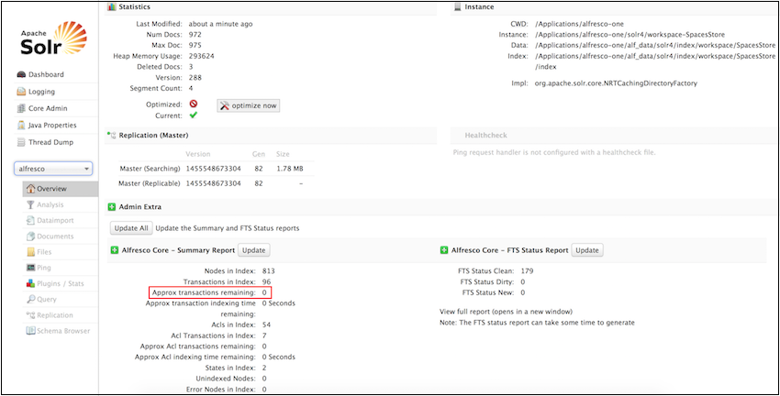Update the FTS Status Report
Image resolution: width=780 pixels, height=396 pixels.
[x=587, y=250]
